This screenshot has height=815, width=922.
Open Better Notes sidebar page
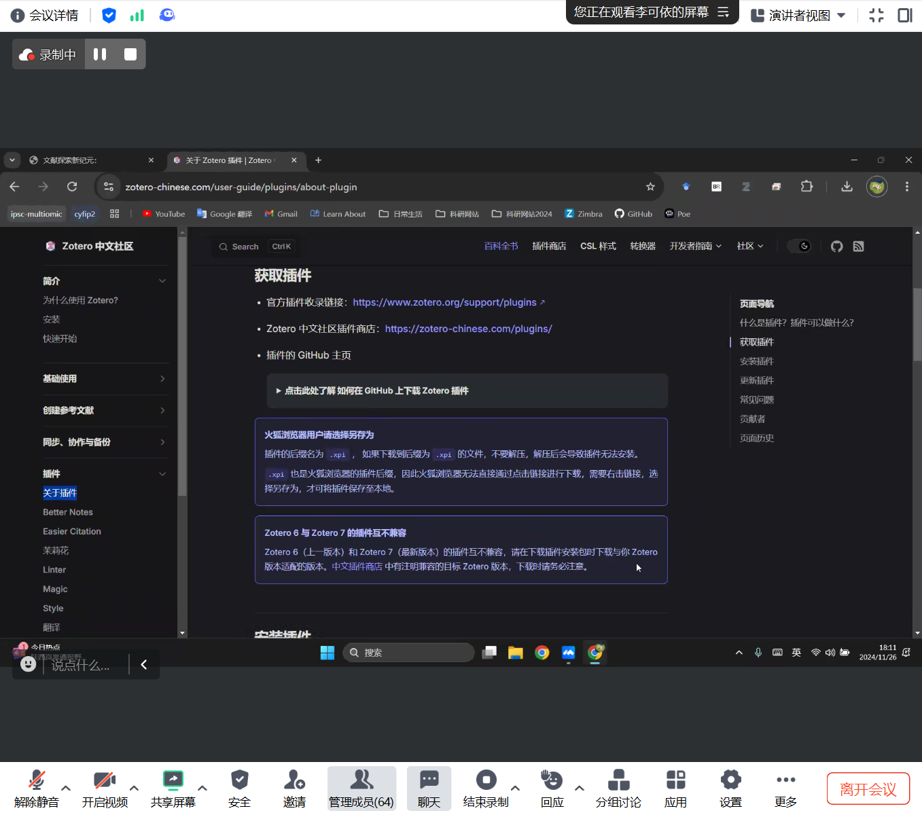pyautogui.click(x=68, y=512)
